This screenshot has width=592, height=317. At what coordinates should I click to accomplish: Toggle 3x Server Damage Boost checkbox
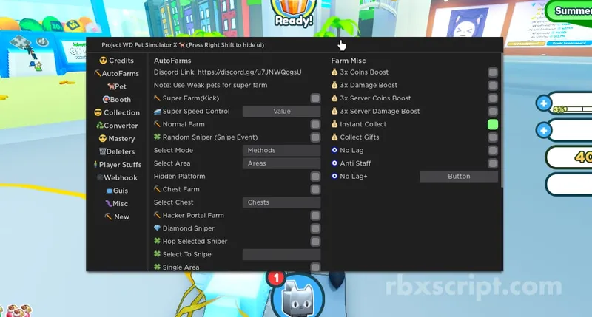click(493, 111)
